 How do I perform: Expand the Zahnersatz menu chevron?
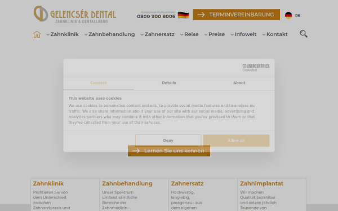pos(142,34)
